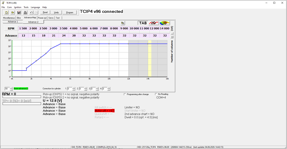This screenshot has height=149, width=287.
Task: Click the Advance value 12 cell
Action: (x=23, y=35)
